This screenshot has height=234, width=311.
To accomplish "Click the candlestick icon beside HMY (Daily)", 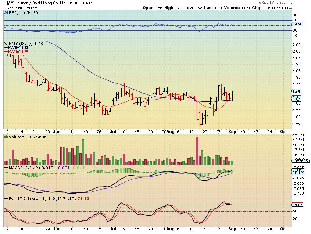I will 6,43.
